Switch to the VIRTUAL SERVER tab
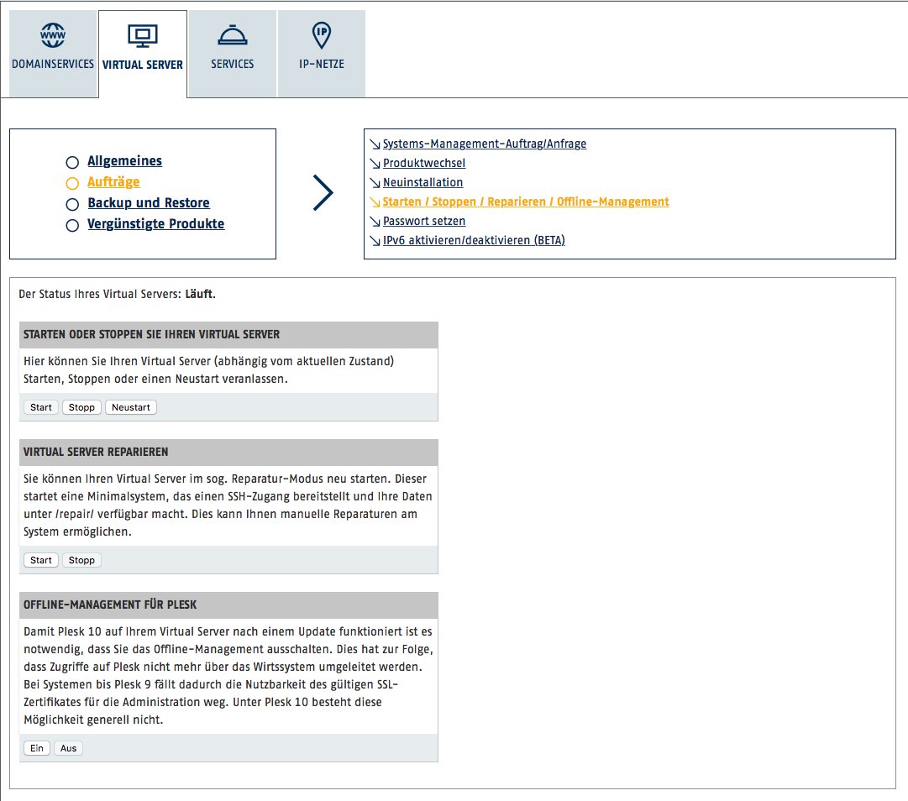This screenshot has width=908, height=801. click(x=143, y=54)
